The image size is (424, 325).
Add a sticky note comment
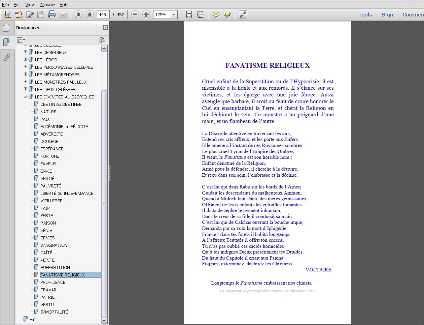tap(216, 14)
